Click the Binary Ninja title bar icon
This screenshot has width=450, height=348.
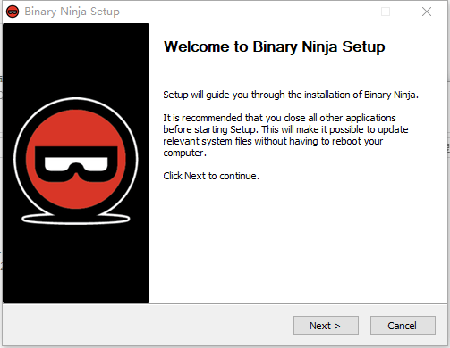13,12
